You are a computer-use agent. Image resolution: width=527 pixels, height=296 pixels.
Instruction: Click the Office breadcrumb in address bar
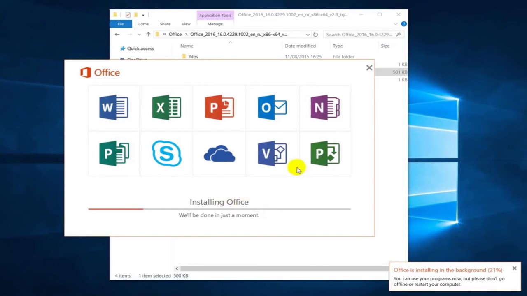[175, 35]
